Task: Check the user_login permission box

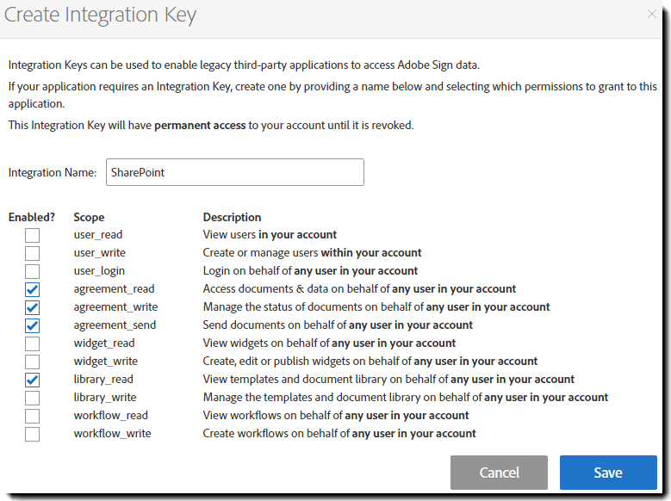Action: 32,271
